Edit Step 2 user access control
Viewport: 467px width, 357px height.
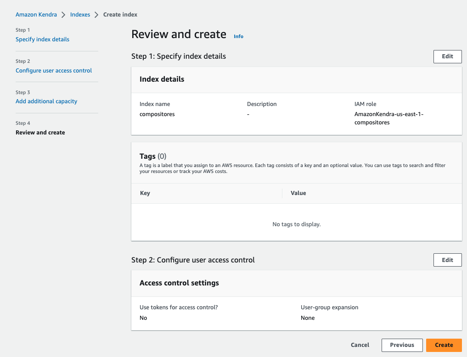447,260
